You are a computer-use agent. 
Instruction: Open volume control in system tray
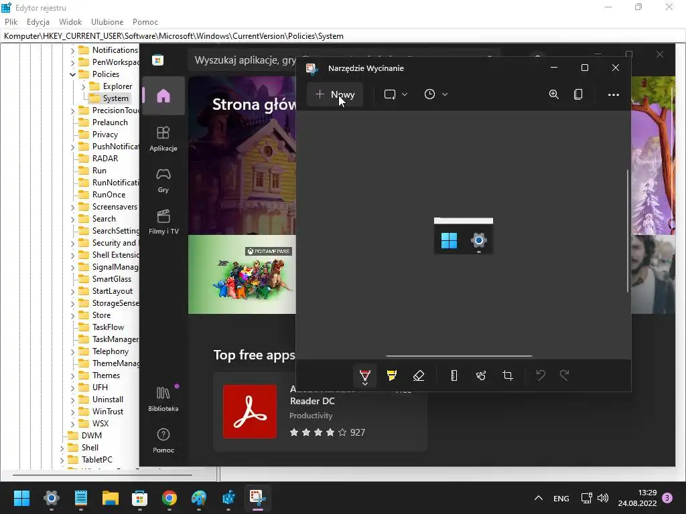(x=603, y=498)
